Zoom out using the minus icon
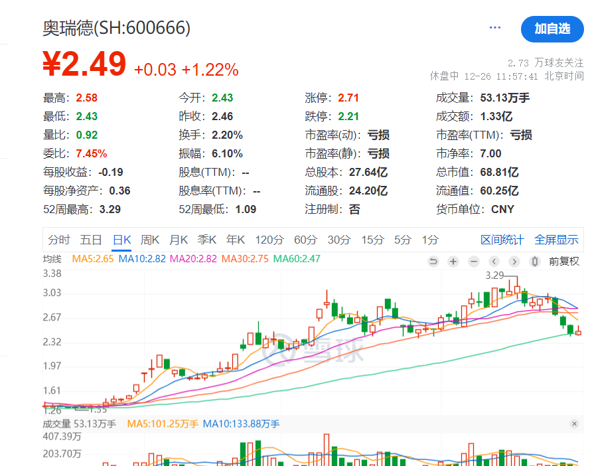Screen dimensions: 592x466 [473, 262]
